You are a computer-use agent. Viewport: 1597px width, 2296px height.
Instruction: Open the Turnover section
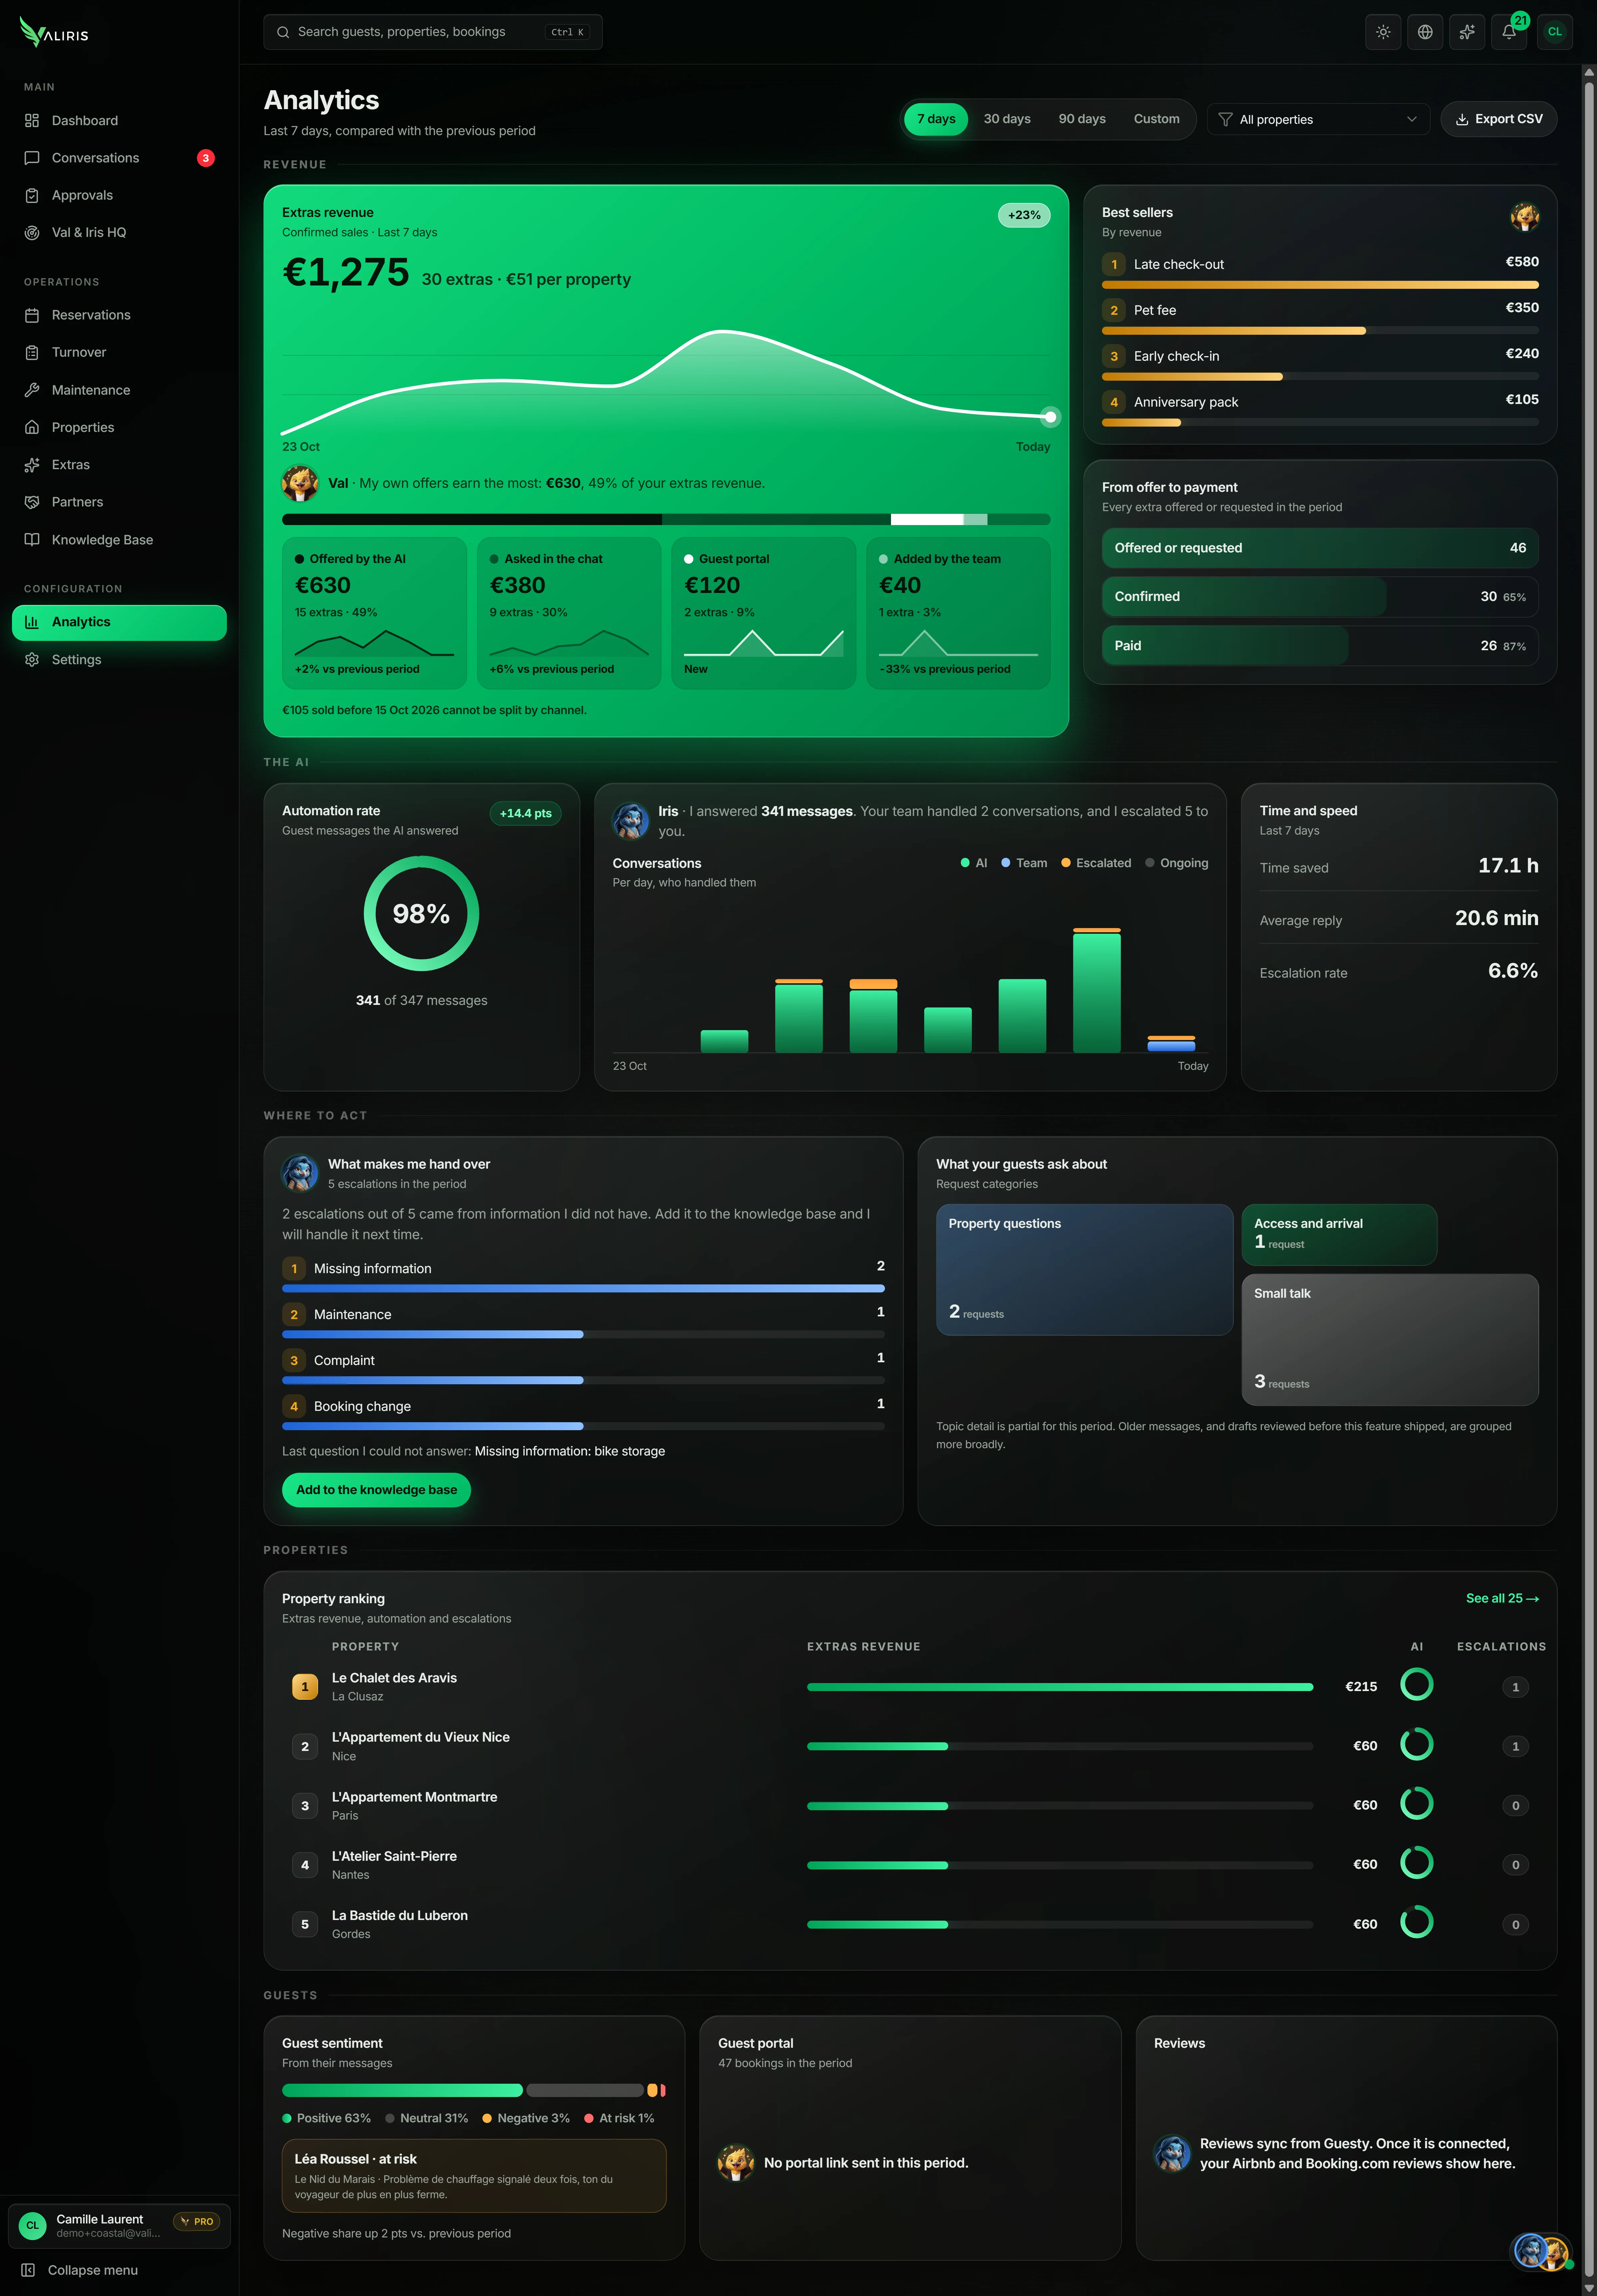(119, 352)
